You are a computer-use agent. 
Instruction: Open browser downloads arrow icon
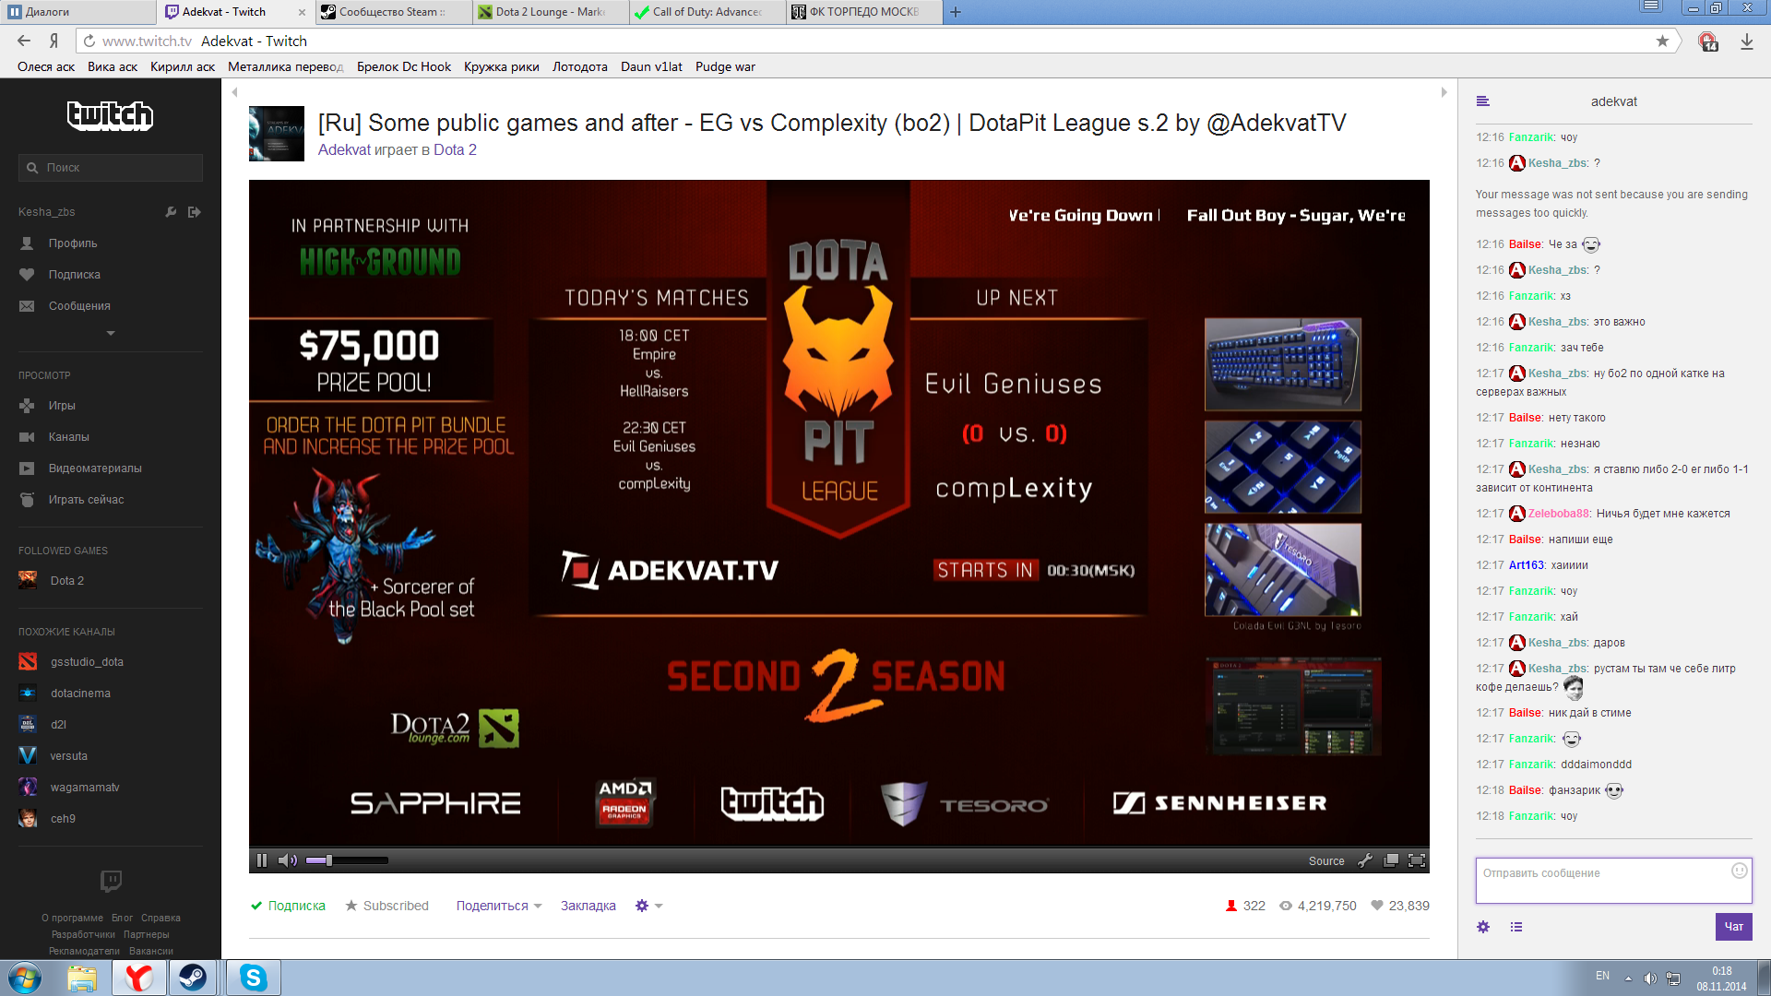[1746, 41]
